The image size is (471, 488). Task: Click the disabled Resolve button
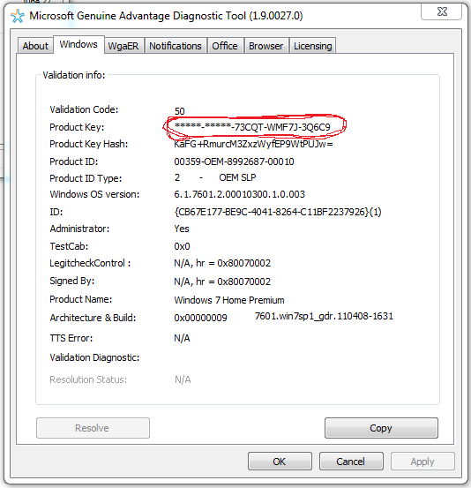[x=93, y=428]
